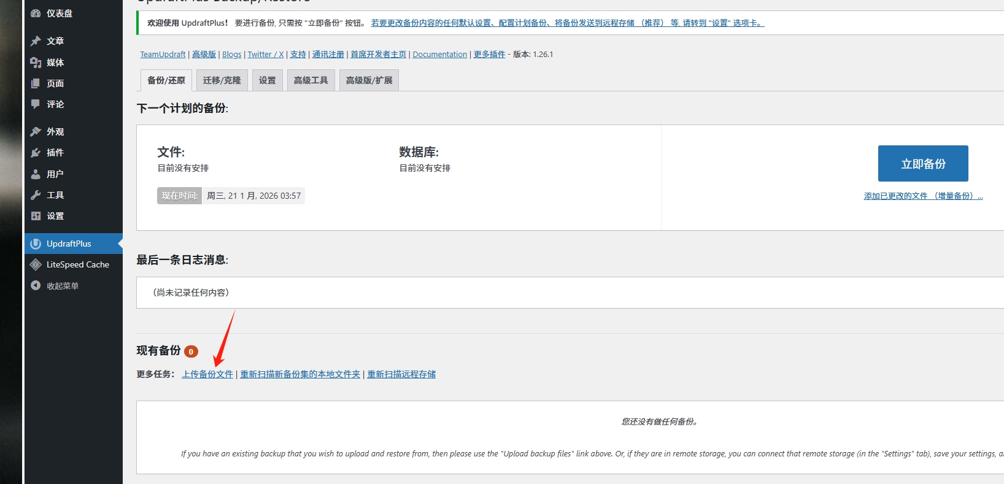Click the LiteSpeed Cache diamond icon
The image size is (1004, 484).
tap(36, 264)
